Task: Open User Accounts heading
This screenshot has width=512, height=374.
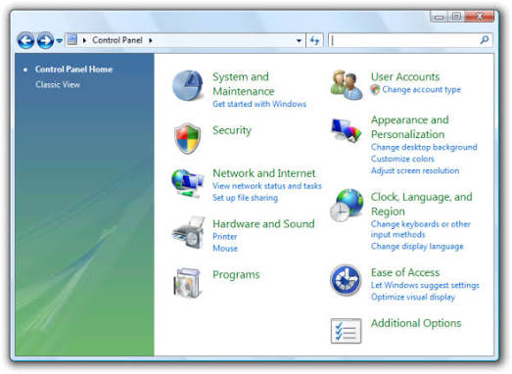Action: pyautogui.click(x=405, y=76)
